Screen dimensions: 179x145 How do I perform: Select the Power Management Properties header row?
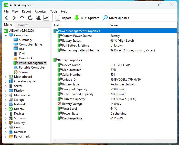coord(115,31)
